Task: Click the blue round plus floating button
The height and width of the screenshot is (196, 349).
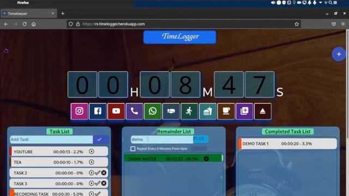Action: click(x=339, y=54)
